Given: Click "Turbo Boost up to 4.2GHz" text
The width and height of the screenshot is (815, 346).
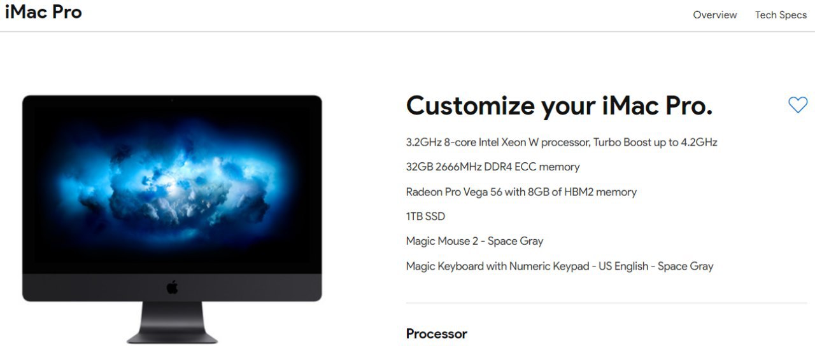Looking at the screenshot, I should click(655, 142).
